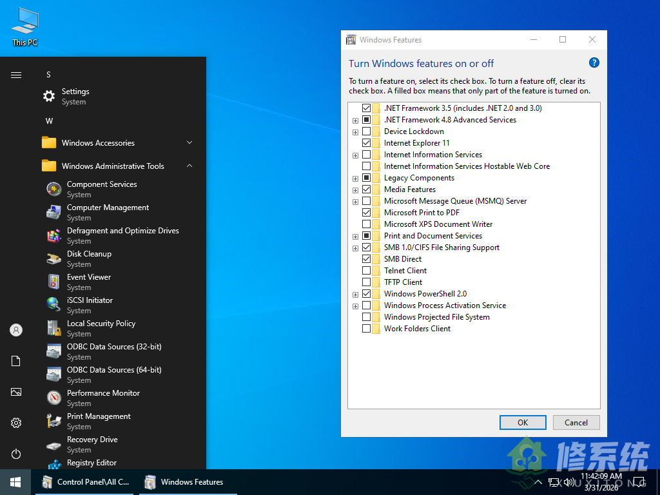The height and width of the screenshot is (495, 660).
Task: Open the volume slider from the system tray
Action: click(570, 481)
